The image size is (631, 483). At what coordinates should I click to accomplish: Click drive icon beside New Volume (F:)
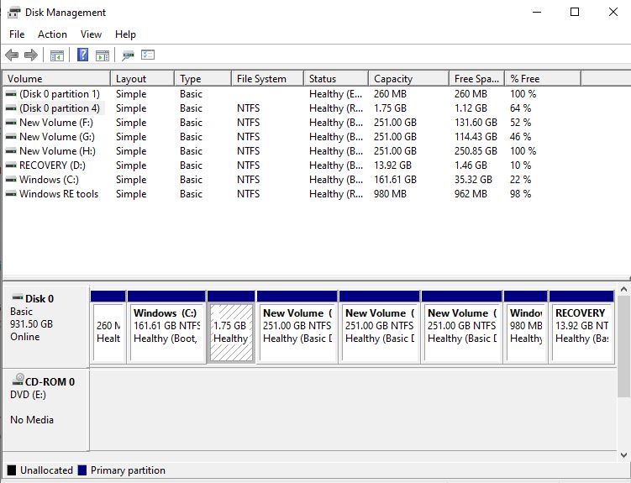[x=11, y=123]
